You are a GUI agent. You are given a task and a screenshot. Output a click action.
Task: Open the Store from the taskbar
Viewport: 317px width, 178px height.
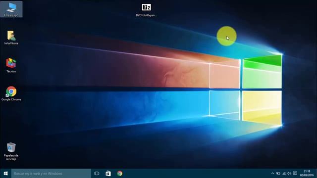pyautogui.click(x=108, y=174)
